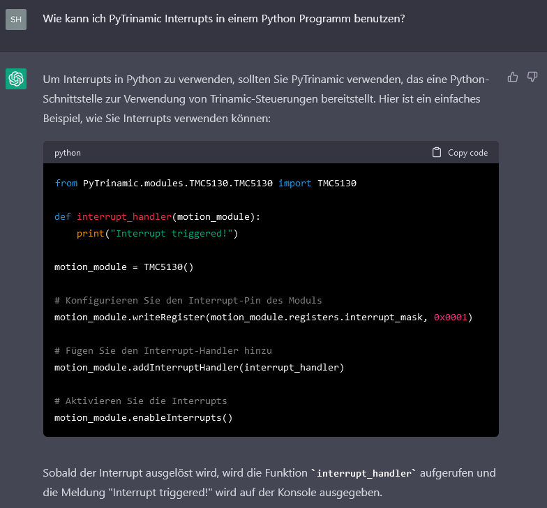The height and width of the screenshot is (508, 547).
Task: Click the pink 0x0001 hex value
Action: pos(450,317)
